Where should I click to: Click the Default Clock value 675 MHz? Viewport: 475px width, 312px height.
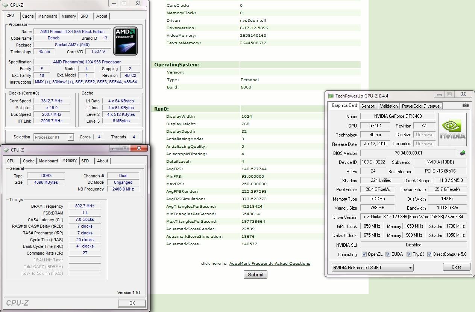[x=372, y=235]
